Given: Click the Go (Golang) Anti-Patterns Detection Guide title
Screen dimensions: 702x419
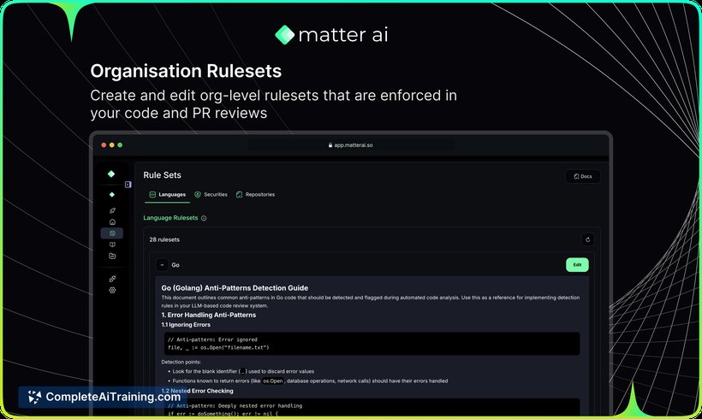Looking at the screenshot, I should [235, 288].
